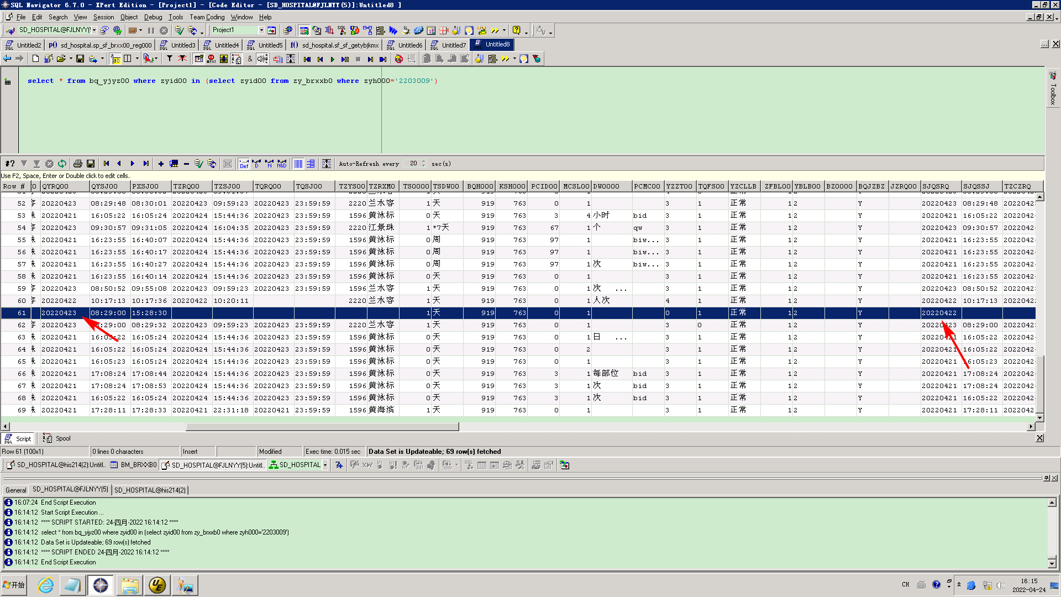Open the SD_HOSPITAL schema dropdown arrow

tap(325, 465)
